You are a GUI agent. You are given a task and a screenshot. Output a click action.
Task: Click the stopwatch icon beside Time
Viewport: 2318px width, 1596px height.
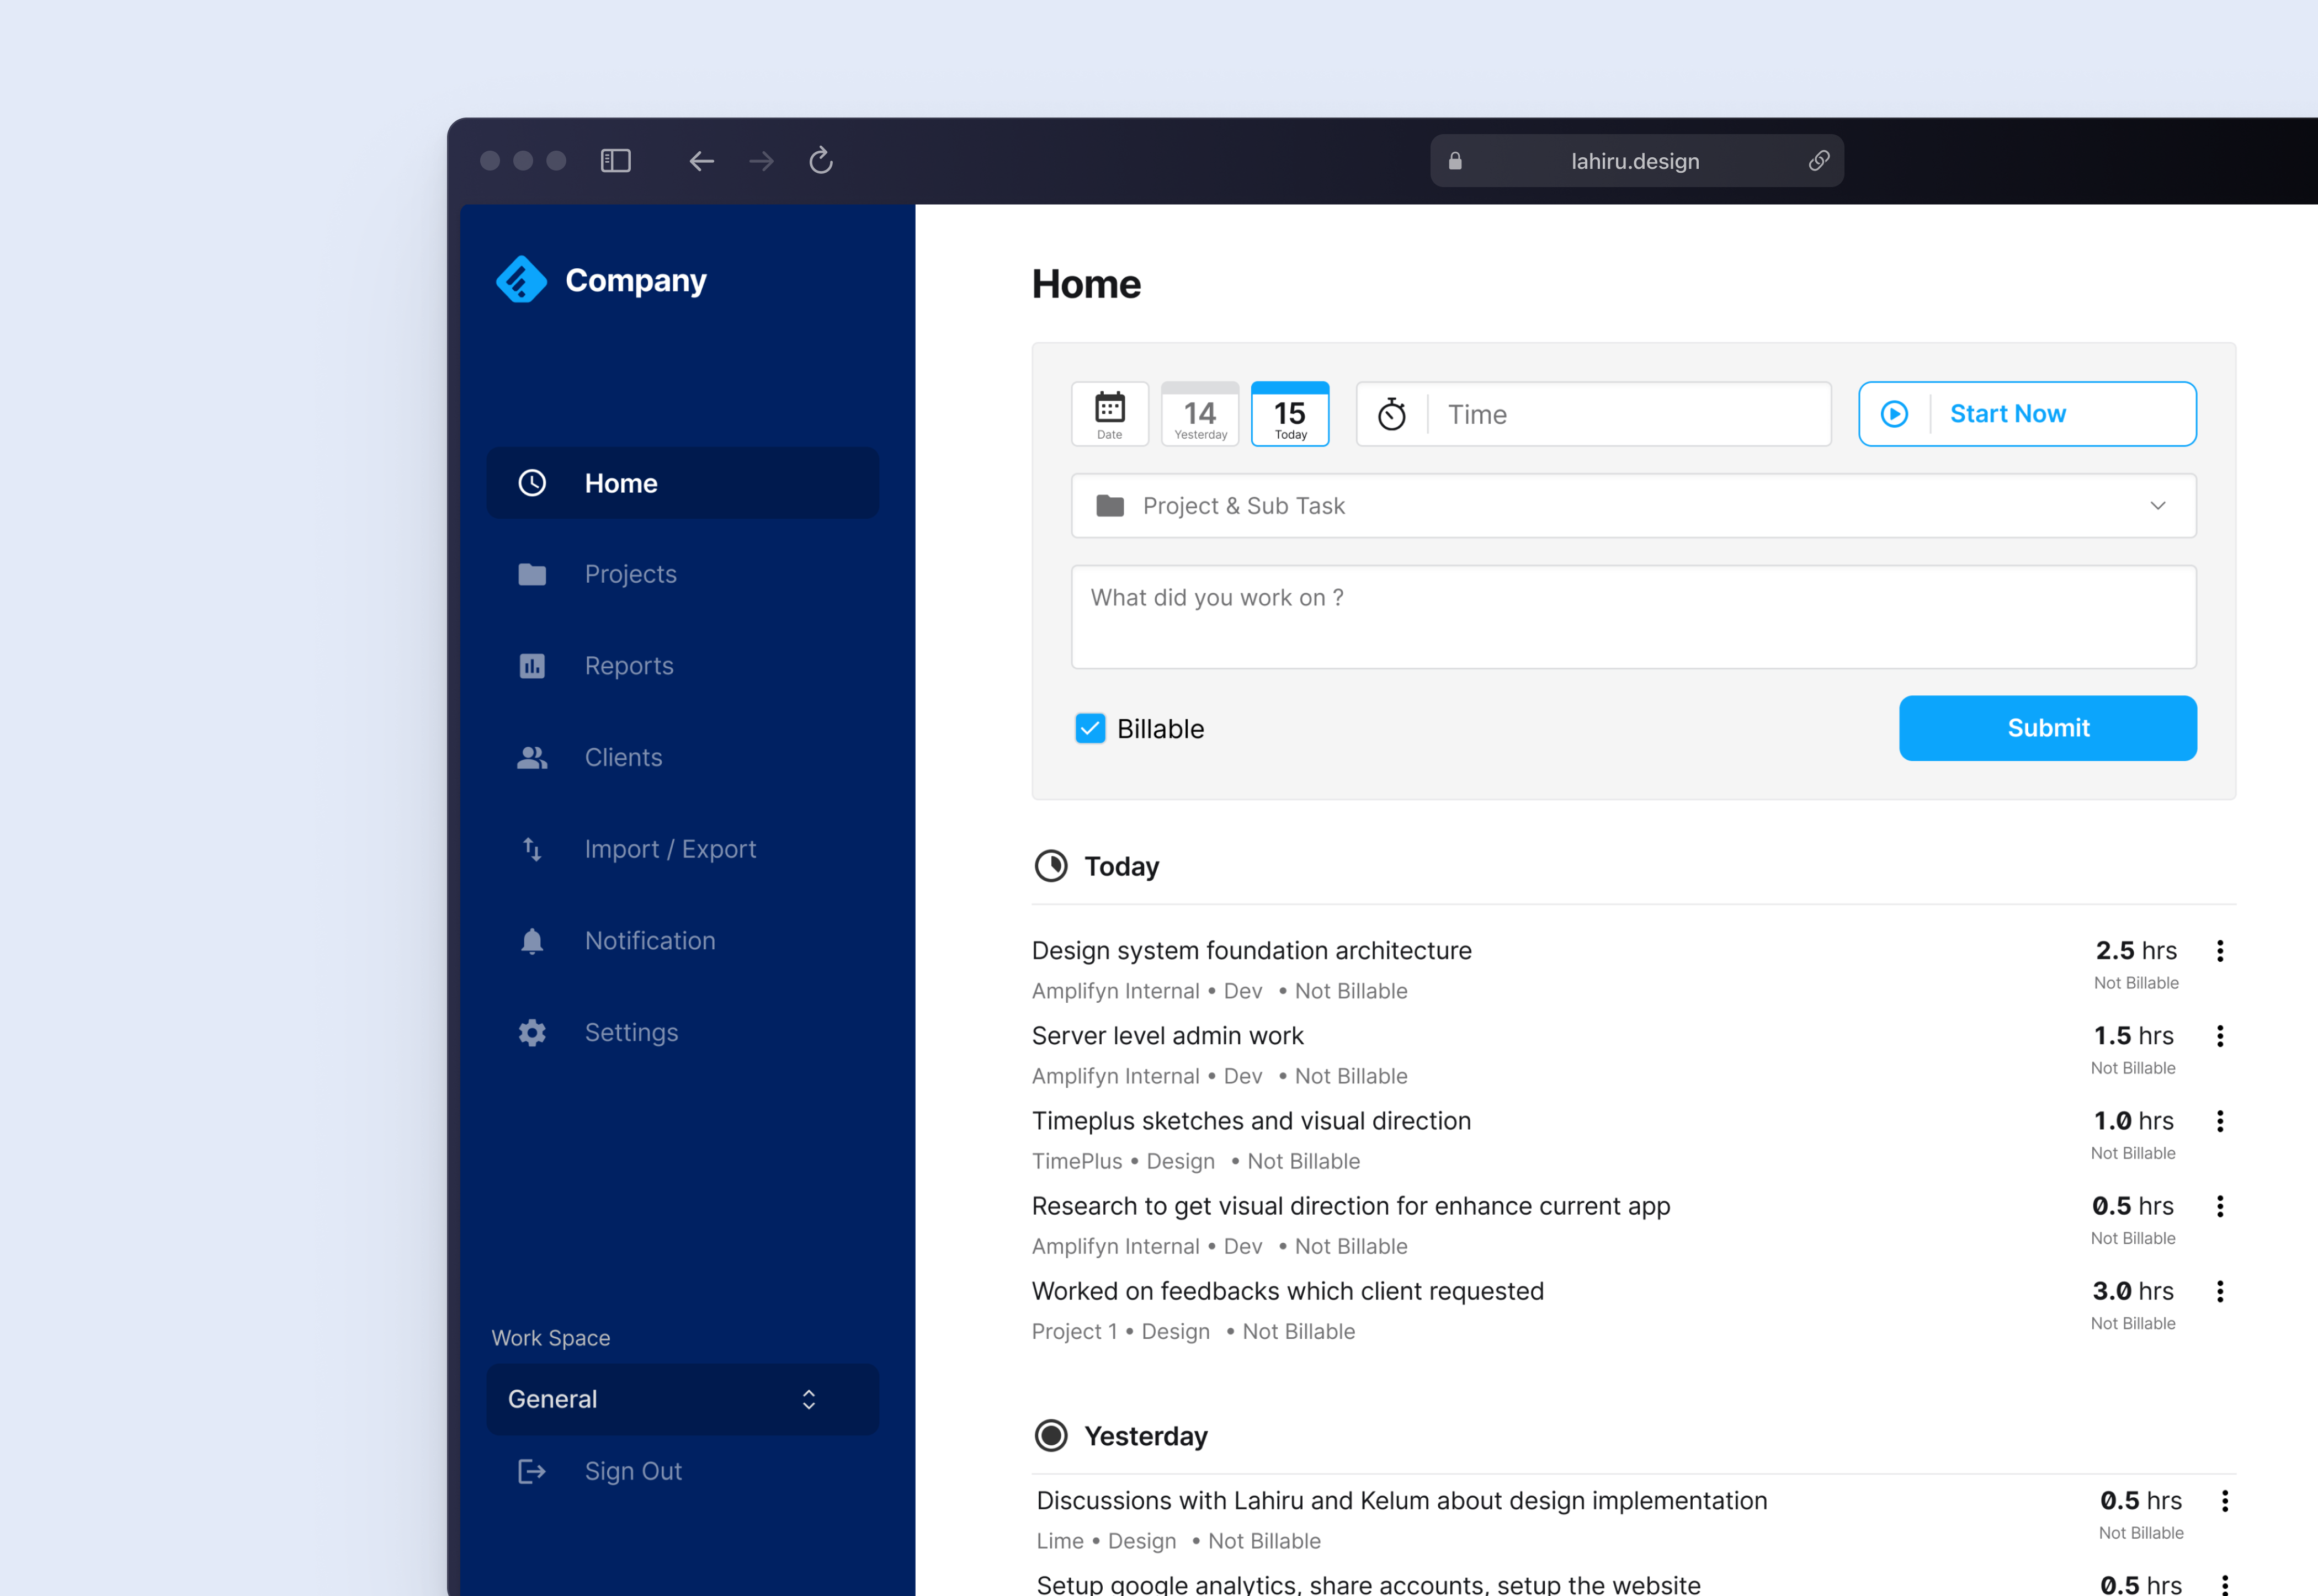[1391, 414]
